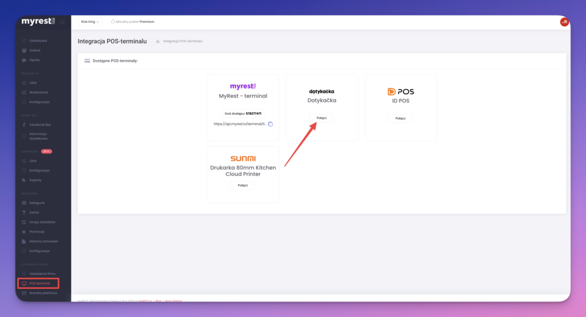
Task: Open Informacja dodatkowa in the sidebar
Action: point(38,136)
